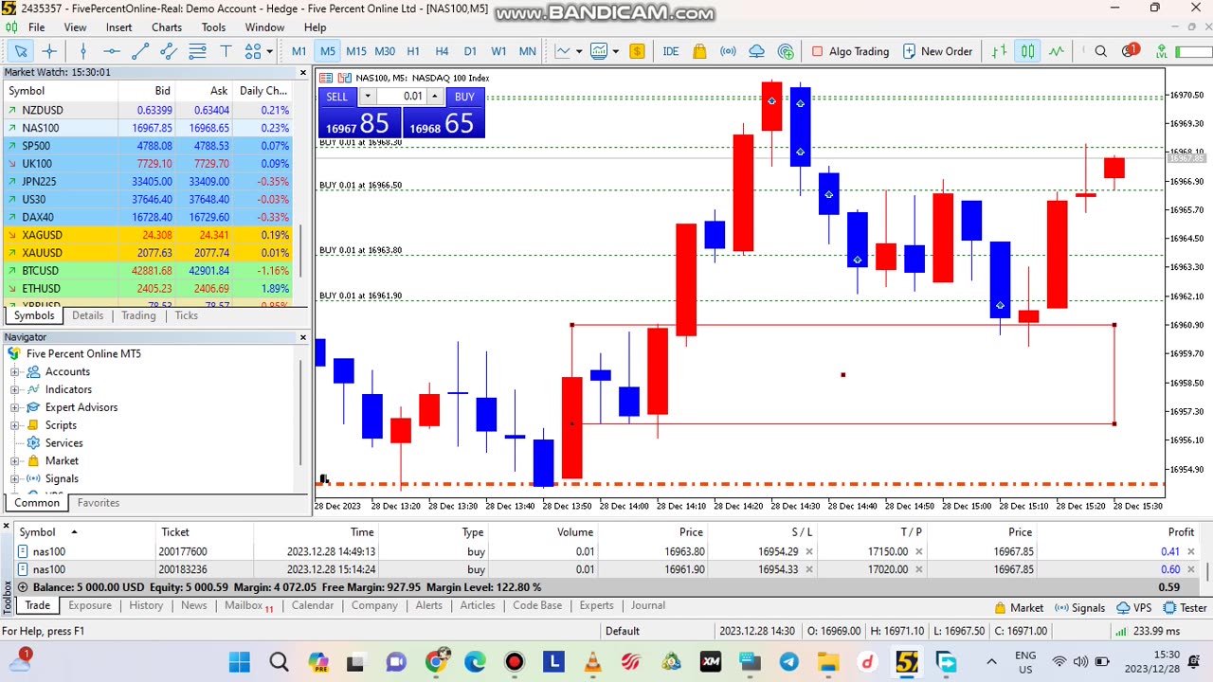Select the horizontal line tool
Image resolution: width=1213 pixels, height=682 pixels.
pos(112,51)
